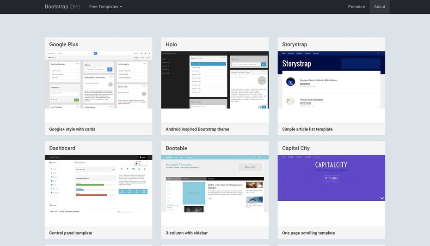Open the Bootable template title
This screenshot has height=246, width=430.
tap(176, 148)
